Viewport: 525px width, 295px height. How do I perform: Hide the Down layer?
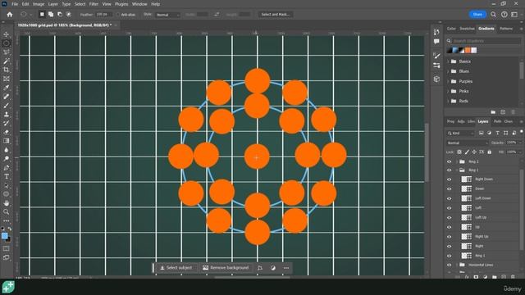(x=450, y=189)
